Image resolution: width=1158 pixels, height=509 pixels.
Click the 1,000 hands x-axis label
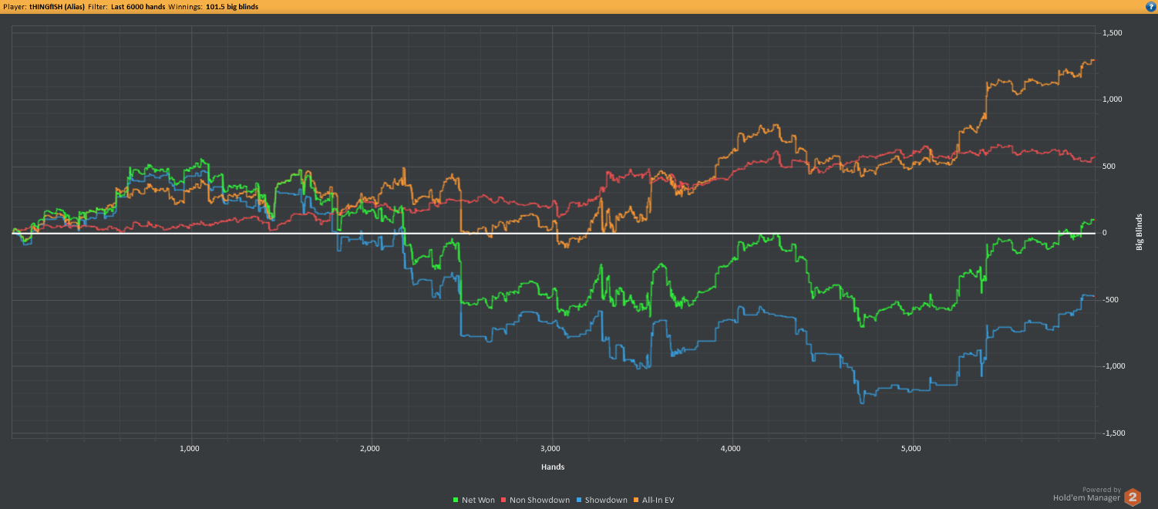pyautogui.click(x=190, y=448)
